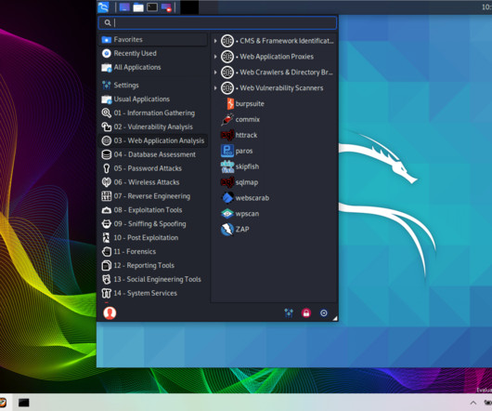
Task: Click the orange app icon in Windows taskbar
Action: pyautogui.click(x=3, y=403)
